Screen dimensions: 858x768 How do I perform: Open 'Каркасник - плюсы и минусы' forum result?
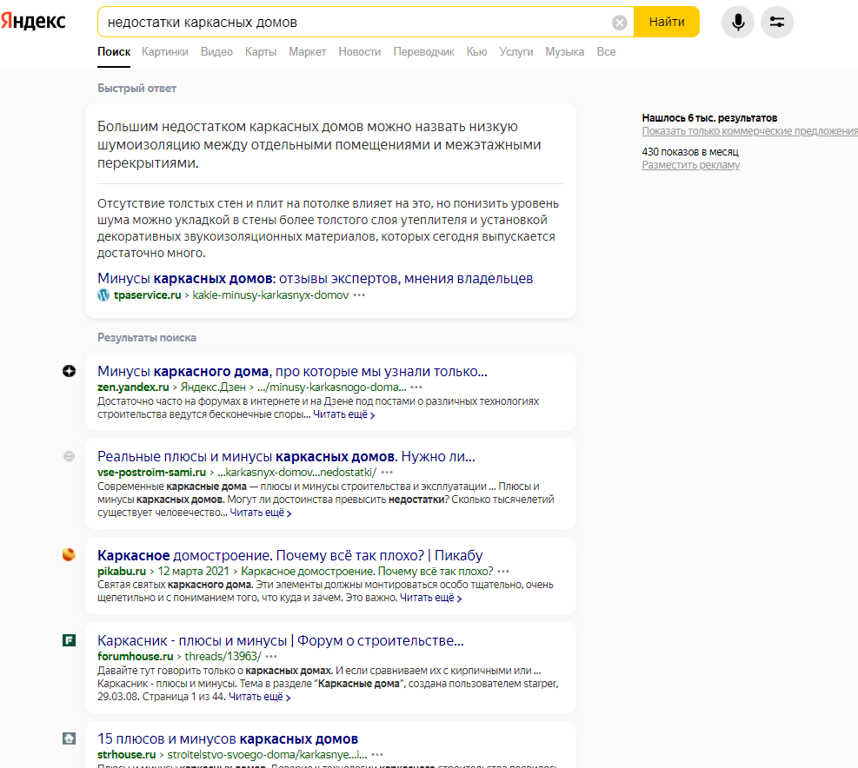click(x=281, y=640)
